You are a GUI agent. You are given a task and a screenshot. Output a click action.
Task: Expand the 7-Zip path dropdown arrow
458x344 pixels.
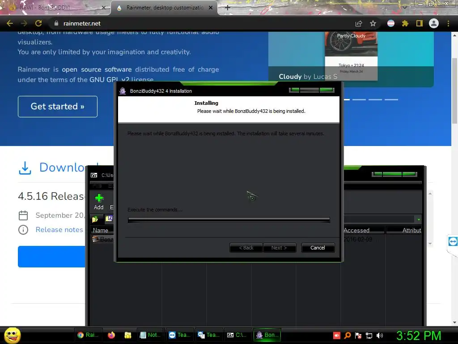point(419,219)
